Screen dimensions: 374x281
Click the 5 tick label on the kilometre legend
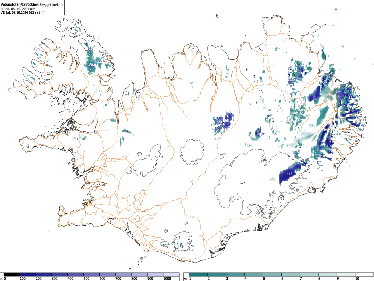pos(264,279)
